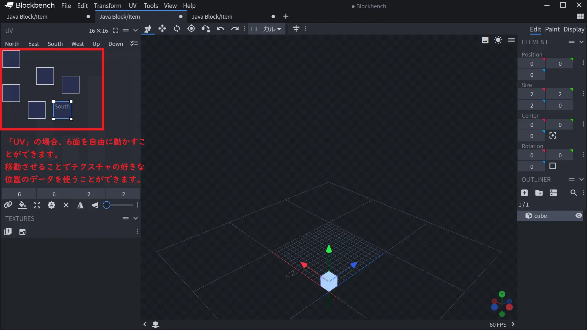Select the Rotate tool
Viewport: 587px width, 330px height.
[177, 29]
